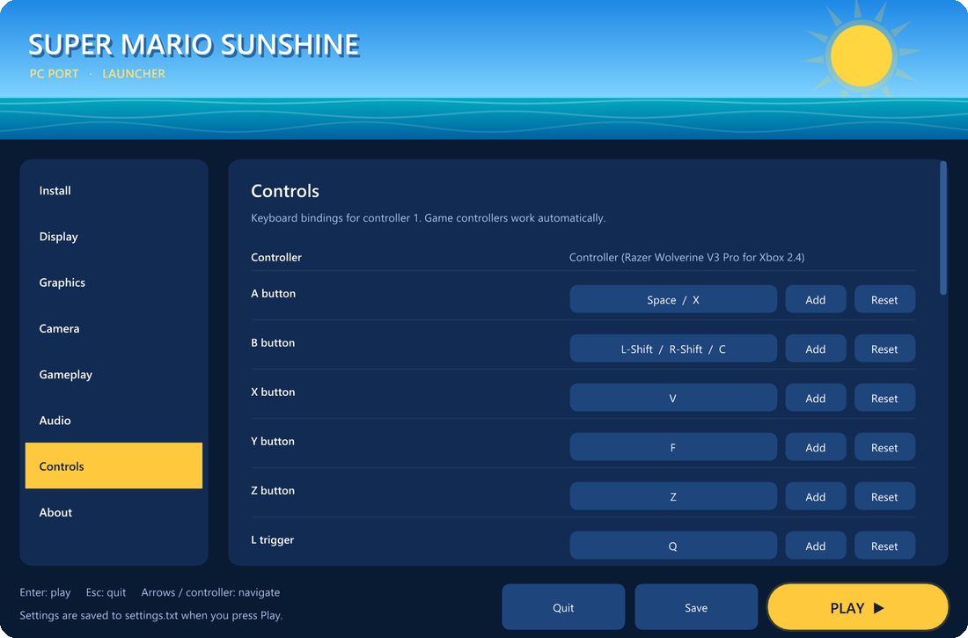The height and width of the screenshot is (638, 968).
Task: Click the "Arrows / controller: navigate" hint
Action: (210, 592)
